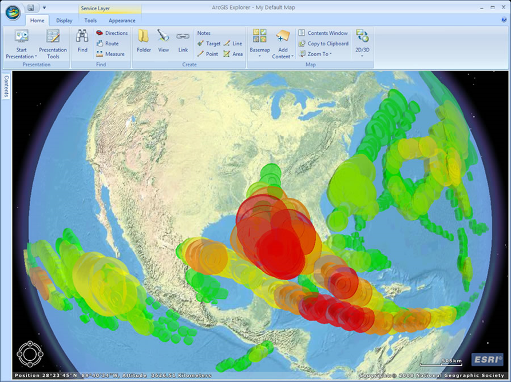Open Presentation Tools

(53, 44)
